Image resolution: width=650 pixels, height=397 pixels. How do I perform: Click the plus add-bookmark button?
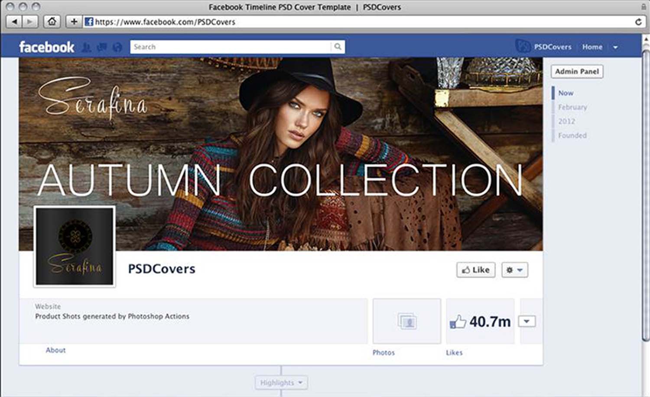pos(74,21)
